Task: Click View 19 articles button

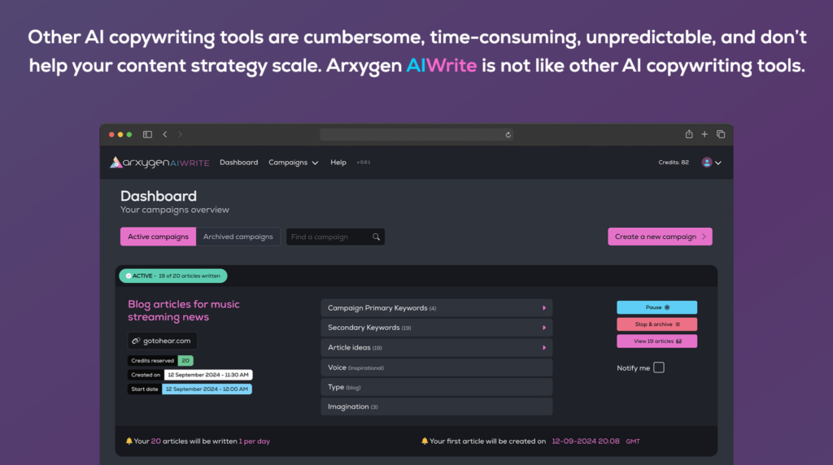Action: (x=656, y=341)
